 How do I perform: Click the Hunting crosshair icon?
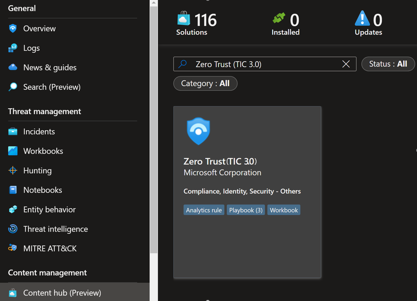point(13,170)
